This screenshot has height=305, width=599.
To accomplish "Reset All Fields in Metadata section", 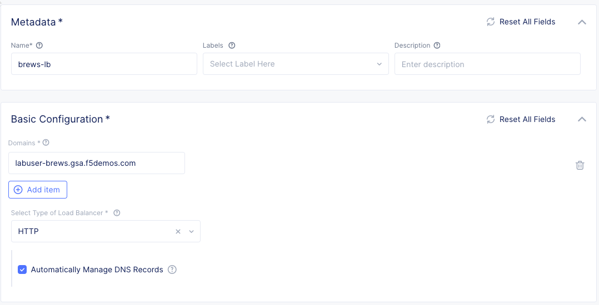I will click(521, 22).
